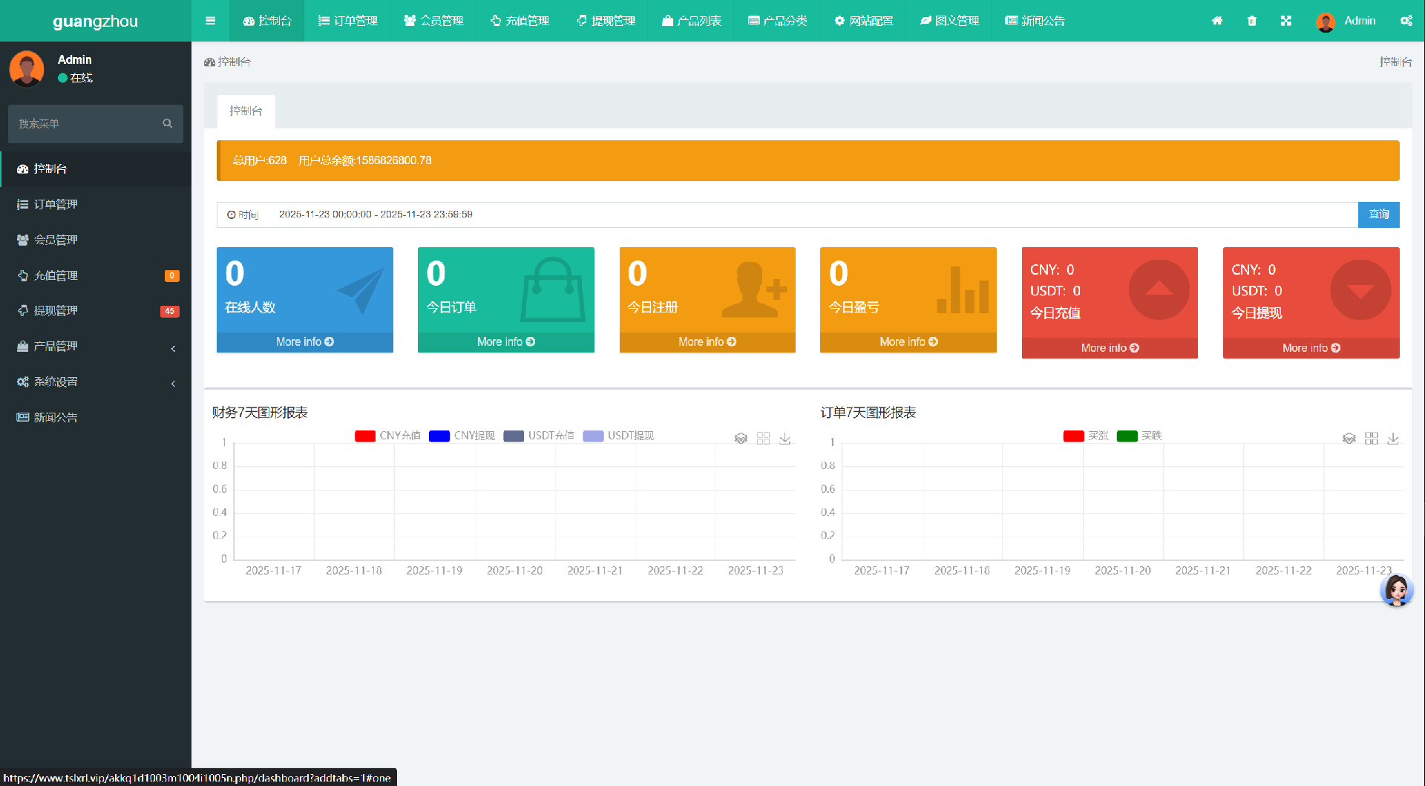The image size is (1425, 786).
Task: Click the blue 查询 query button
Action: (1378, 214)
